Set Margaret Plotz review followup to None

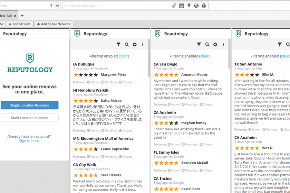pyautogui.click(x=93, y=82)
